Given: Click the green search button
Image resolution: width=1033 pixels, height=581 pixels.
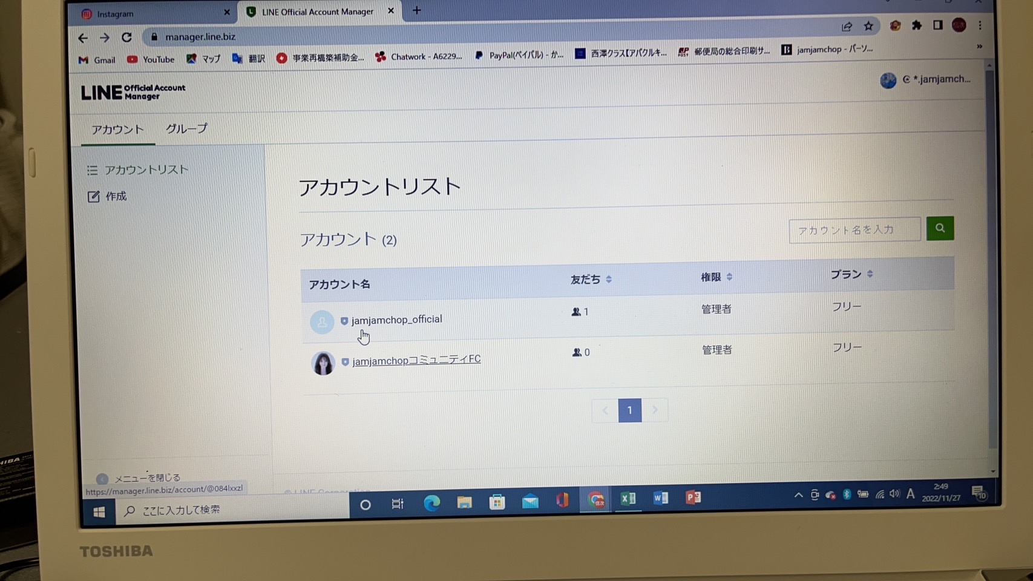Looking at the screenshot, I should click(x=940, y=228).
